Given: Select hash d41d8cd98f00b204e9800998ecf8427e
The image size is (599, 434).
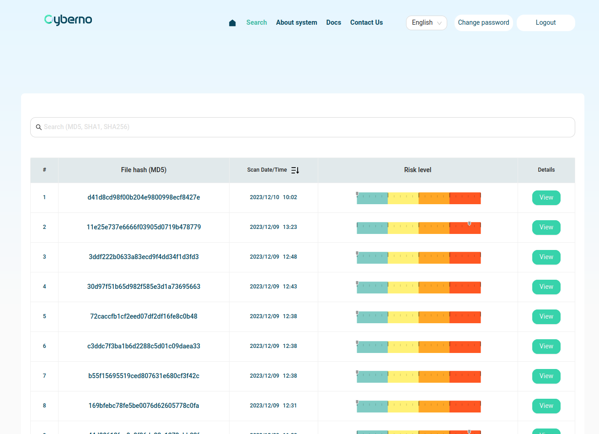Looking at the screenshot, I should coord(144,197).
